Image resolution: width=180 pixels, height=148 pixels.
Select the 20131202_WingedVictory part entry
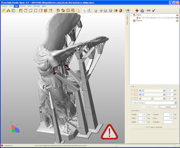[x=160, y=18]
